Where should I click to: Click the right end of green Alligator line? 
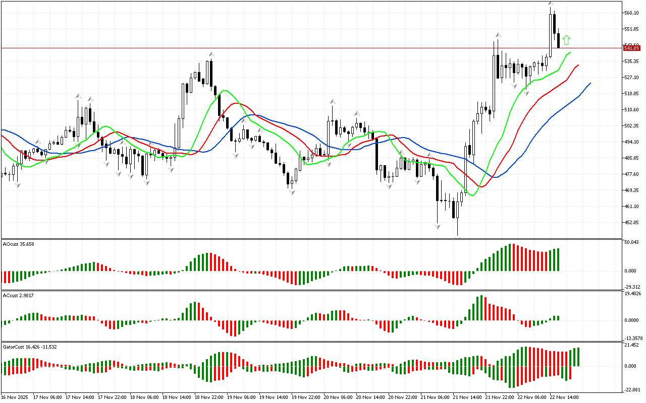point(571,52)
